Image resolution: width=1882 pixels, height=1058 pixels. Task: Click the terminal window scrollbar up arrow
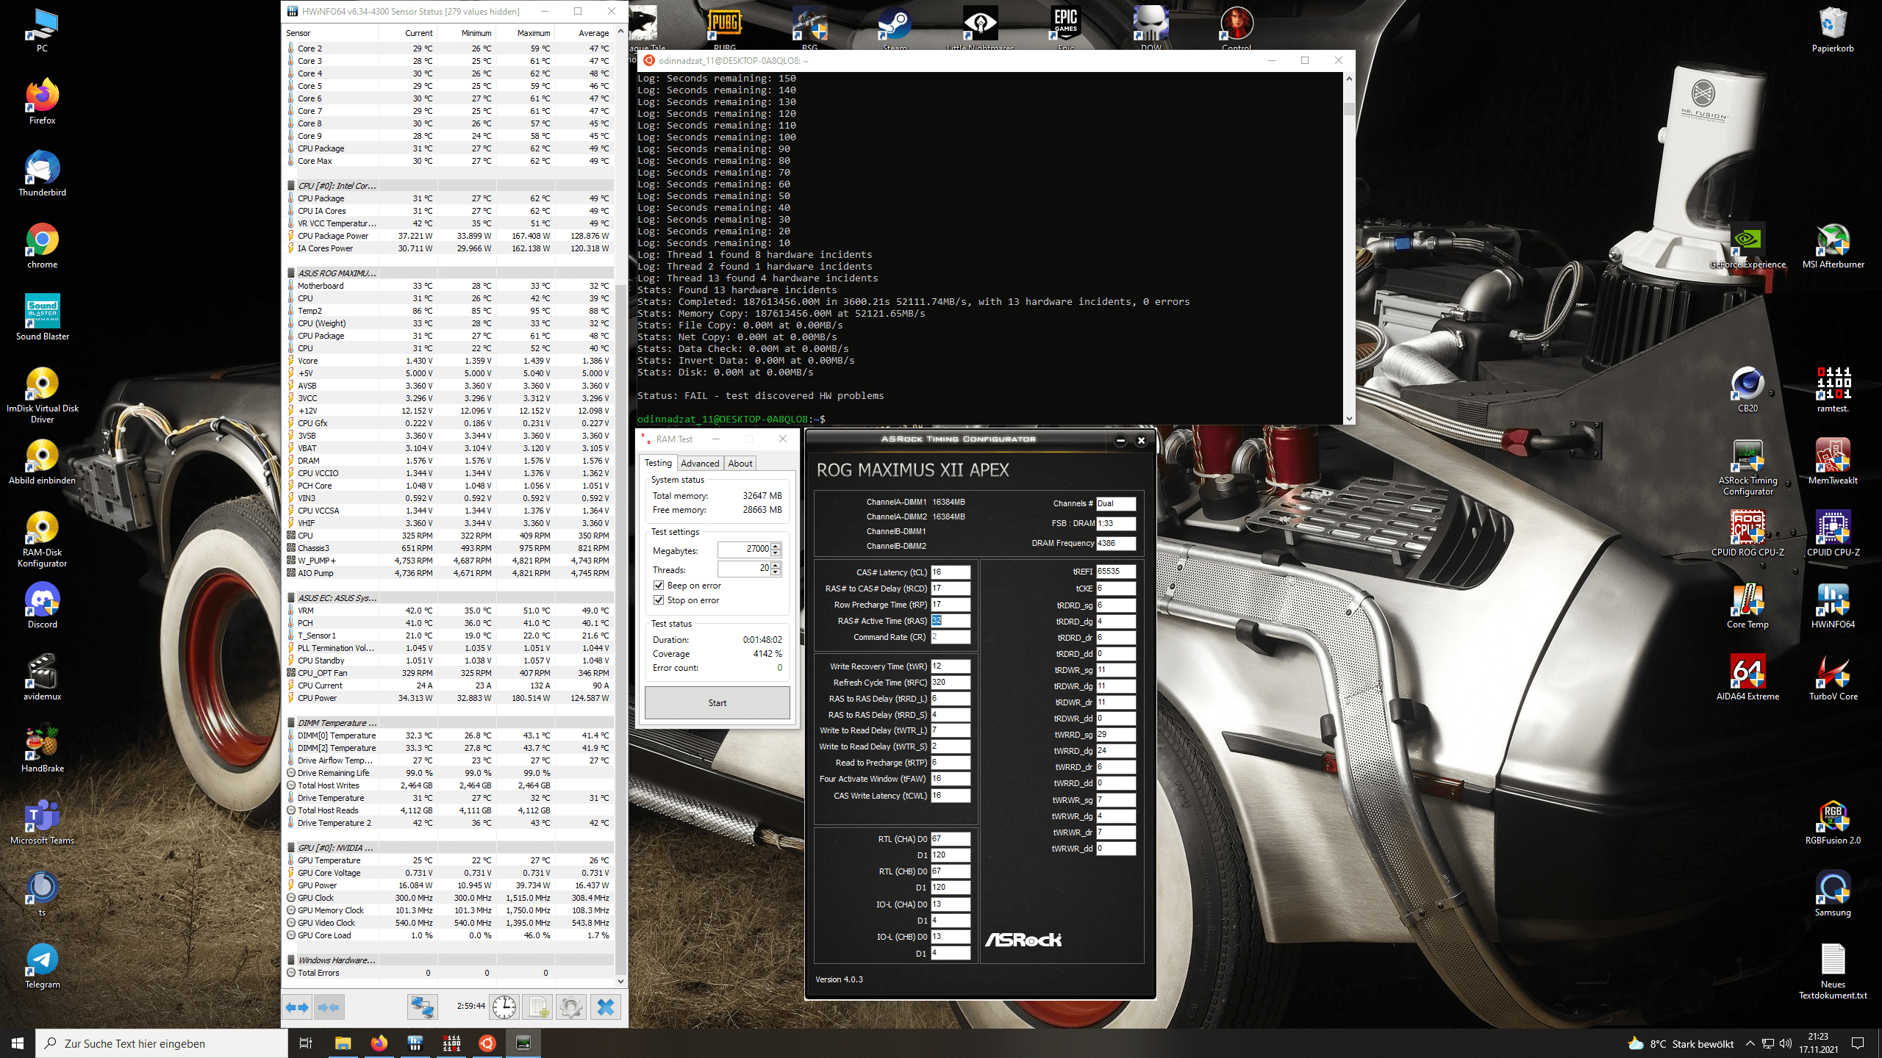coord(1349,78)
